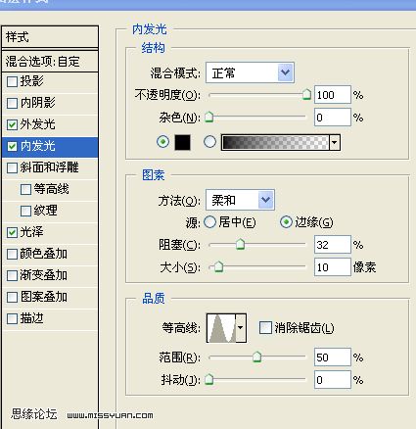416x429 pixels.
Task: Select 混合选项:自定 in the style list
Action: click(x=50, y=61)
